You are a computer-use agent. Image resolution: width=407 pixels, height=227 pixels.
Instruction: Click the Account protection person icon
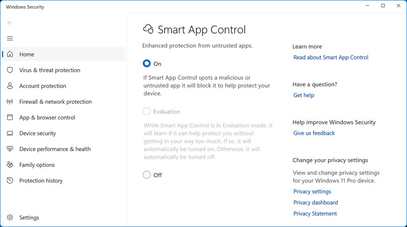click(10, 86)
